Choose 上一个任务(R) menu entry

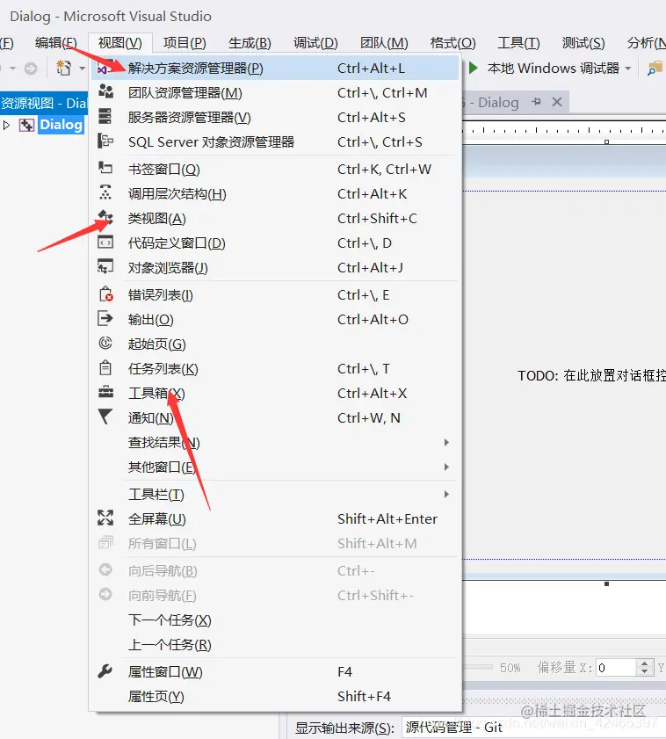pos(275,644)
